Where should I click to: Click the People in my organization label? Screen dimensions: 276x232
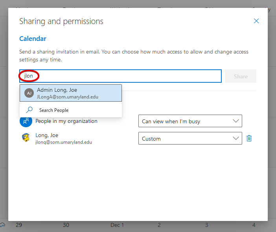click(66, 121)
